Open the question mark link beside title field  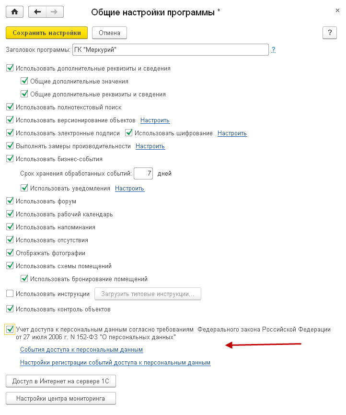273,49
